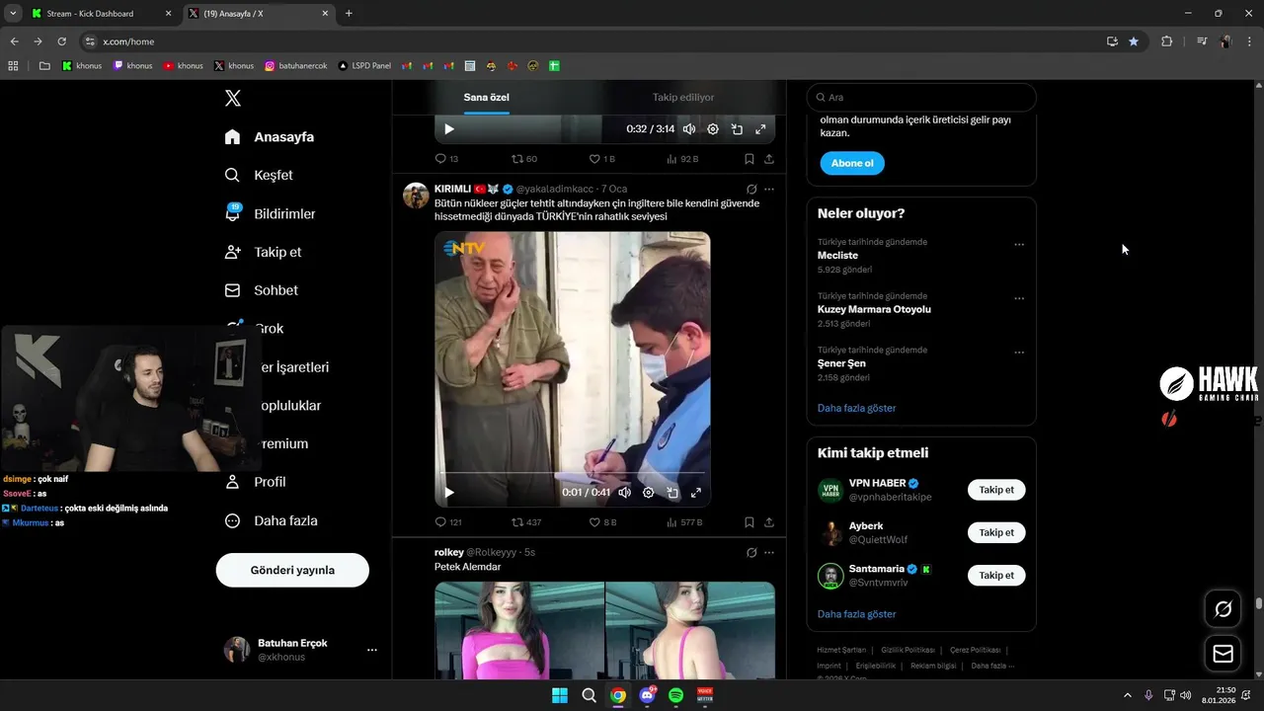Mute the top video volume icon
Viewport: 1264px width, 711px height.
coord(689,129)
